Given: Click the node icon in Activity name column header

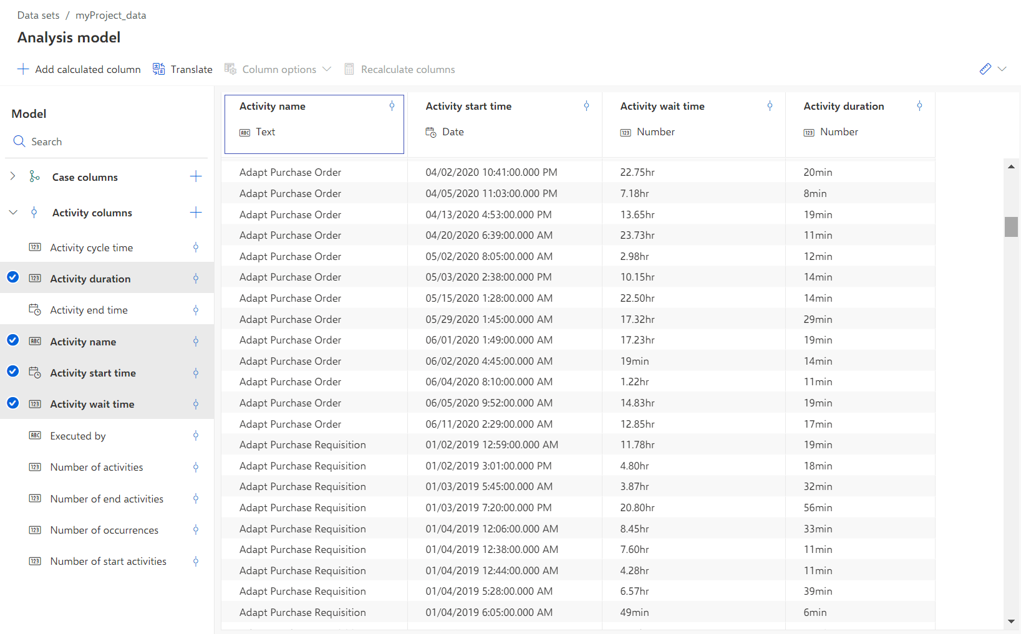Looking at the screenshot, I should (x=392, y=106).
